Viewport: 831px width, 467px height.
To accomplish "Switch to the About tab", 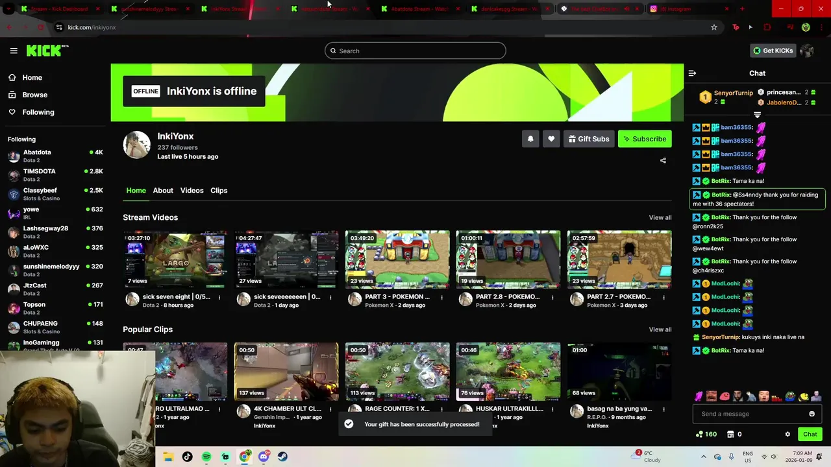I will [x=163, y=190].
